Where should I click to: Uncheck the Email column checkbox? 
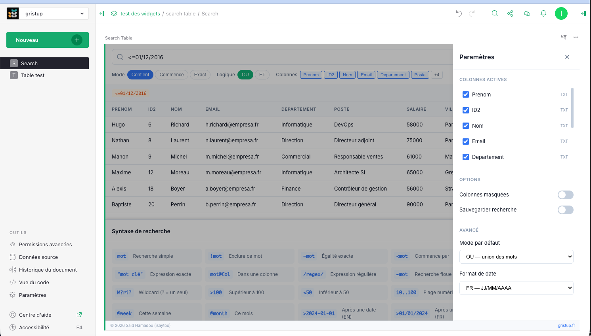point(466,141)
